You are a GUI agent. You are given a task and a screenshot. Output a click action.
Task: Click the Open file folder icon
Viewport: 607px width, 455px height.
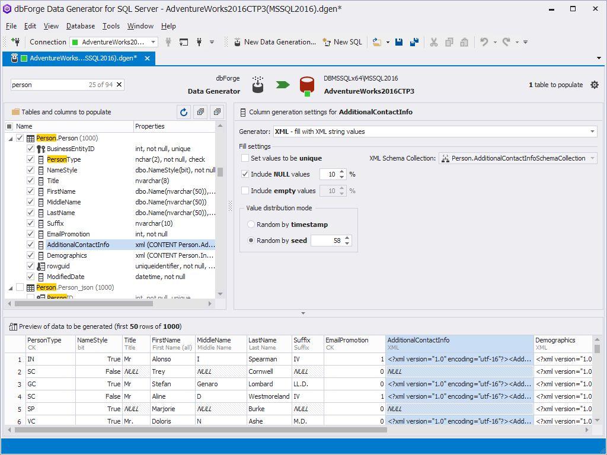pyautogui.click(x=376, y=42)
